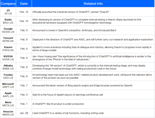Select the Xiaomi 01810.HK company cell

tap(8, 49)
